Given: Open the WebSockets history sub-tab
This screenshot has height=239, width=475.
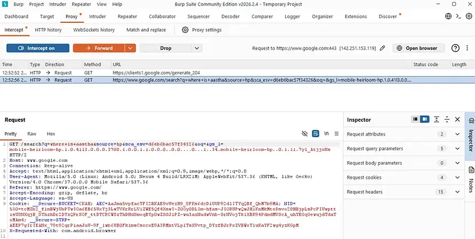Looking at the screenshot, I should (94, 30).
